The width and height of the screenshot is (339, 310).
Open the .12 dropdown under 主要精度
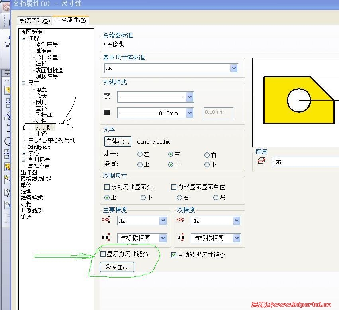coord(163,220)
